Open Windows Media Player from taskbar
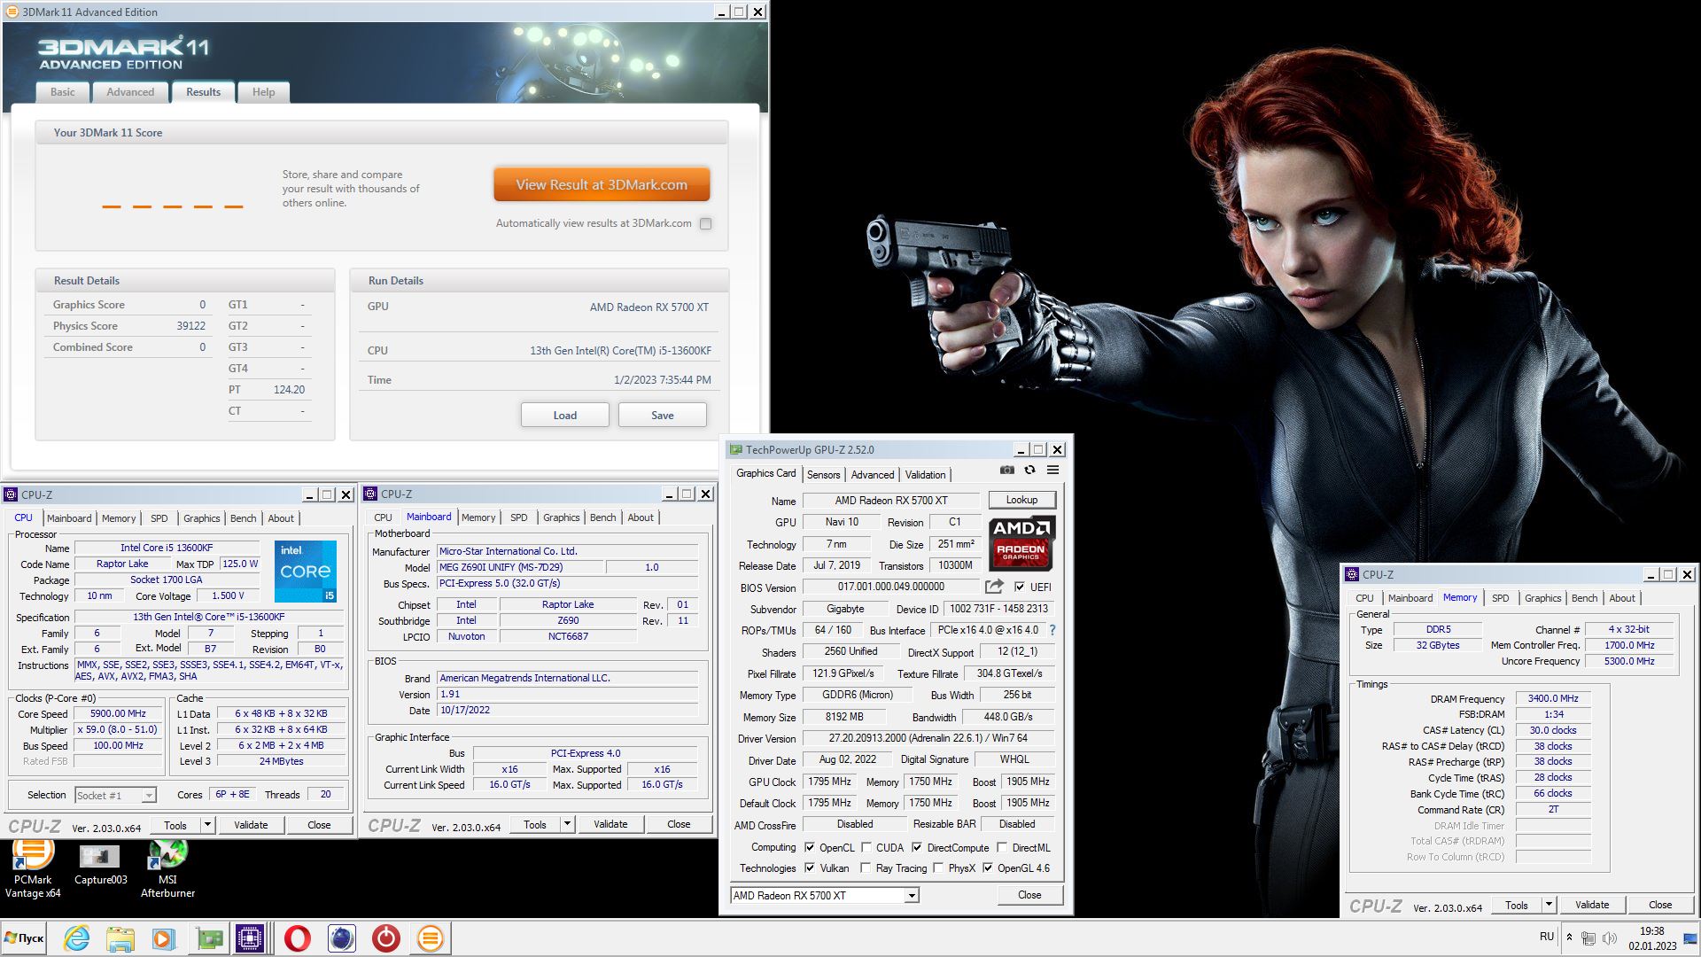The image size is (1701, 957). (163, 938)
